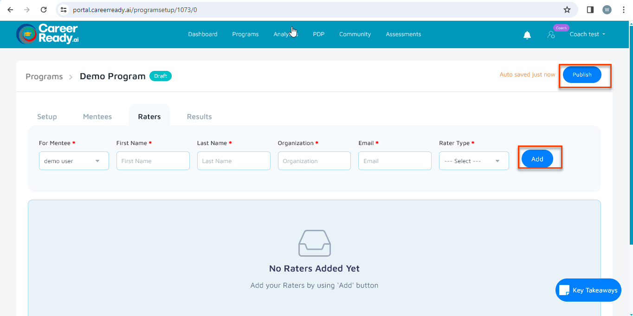Screen dimensions: 633x316
Task: Open Chrome three-dot menu
Action: 623,10
